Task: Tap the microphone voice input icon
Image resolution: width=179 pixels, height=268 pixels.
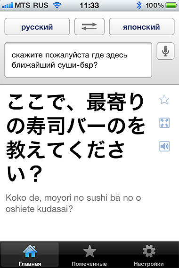Action: (x=165, y=51)
